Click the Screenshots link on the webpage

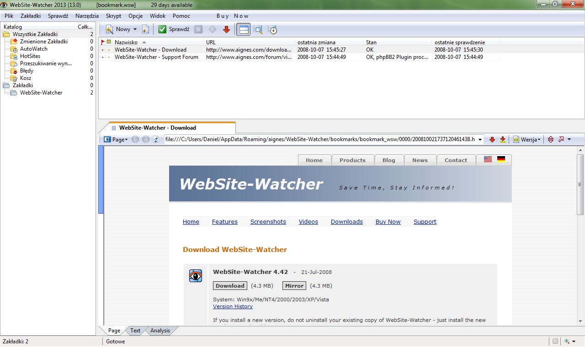[268, 221]
